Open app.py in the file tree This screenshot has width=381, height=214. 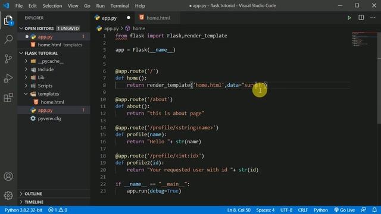54,110
